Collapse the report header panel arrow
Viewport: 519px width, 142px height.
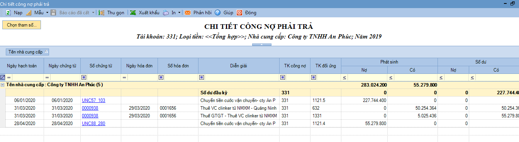(261, 45)
